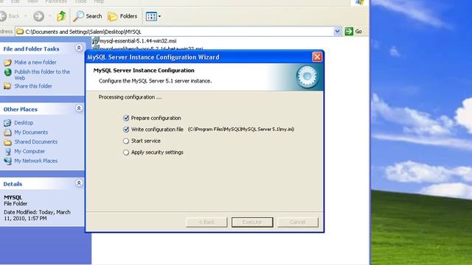Click Make a new folder link
This screenshot has width=472, height=265.
click(x=35, y=62)
